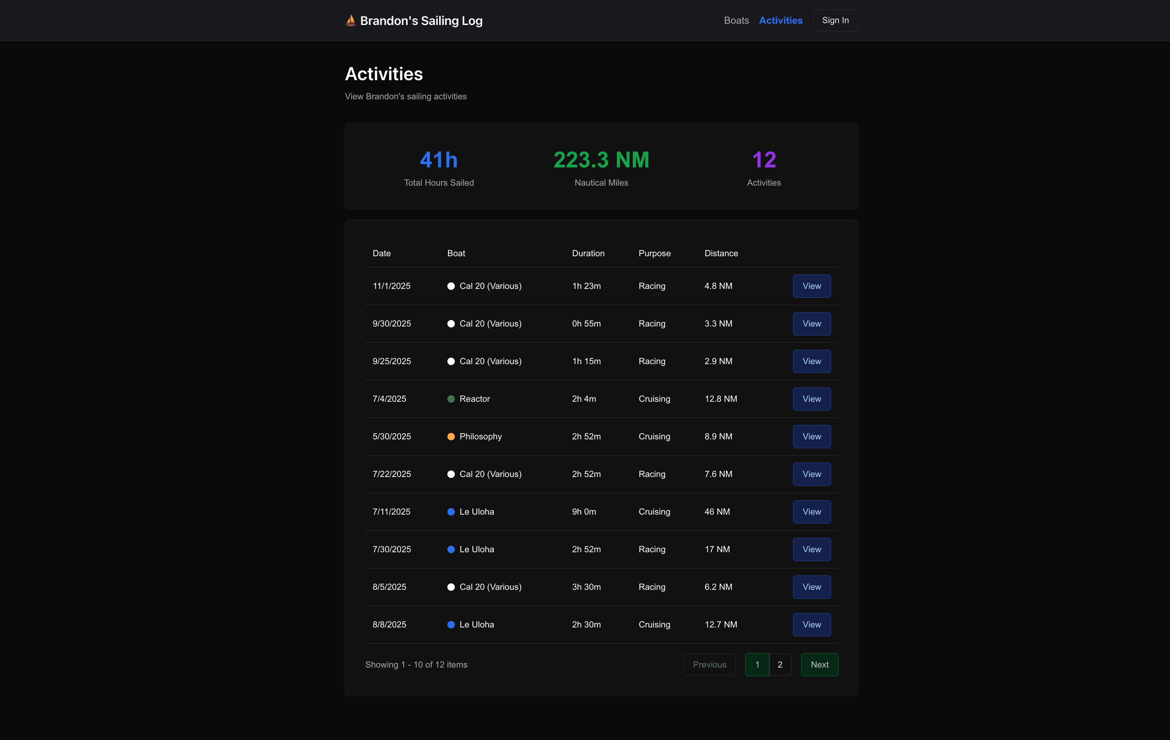View the 46 NM Le Uloha cruise
Screen dimensions: 1170x740
811,512
